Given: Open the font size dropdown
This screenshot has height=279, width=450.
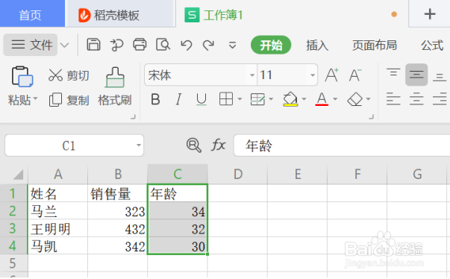Looking at the screenshot, I should point(313,75).
